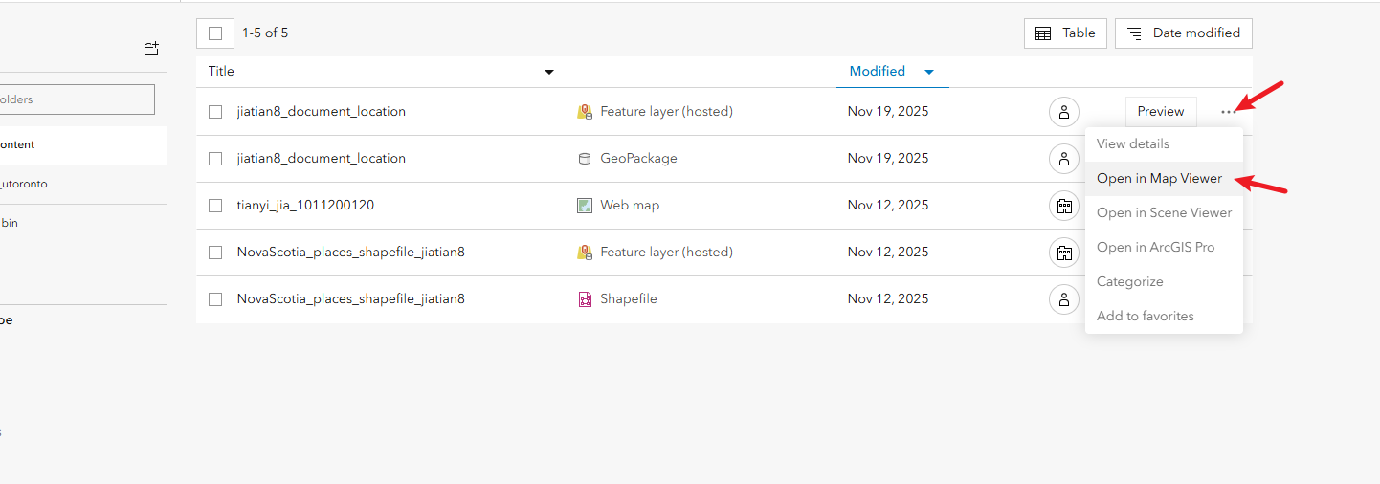Click the new folder icon in sidebar

coord(151,48)
